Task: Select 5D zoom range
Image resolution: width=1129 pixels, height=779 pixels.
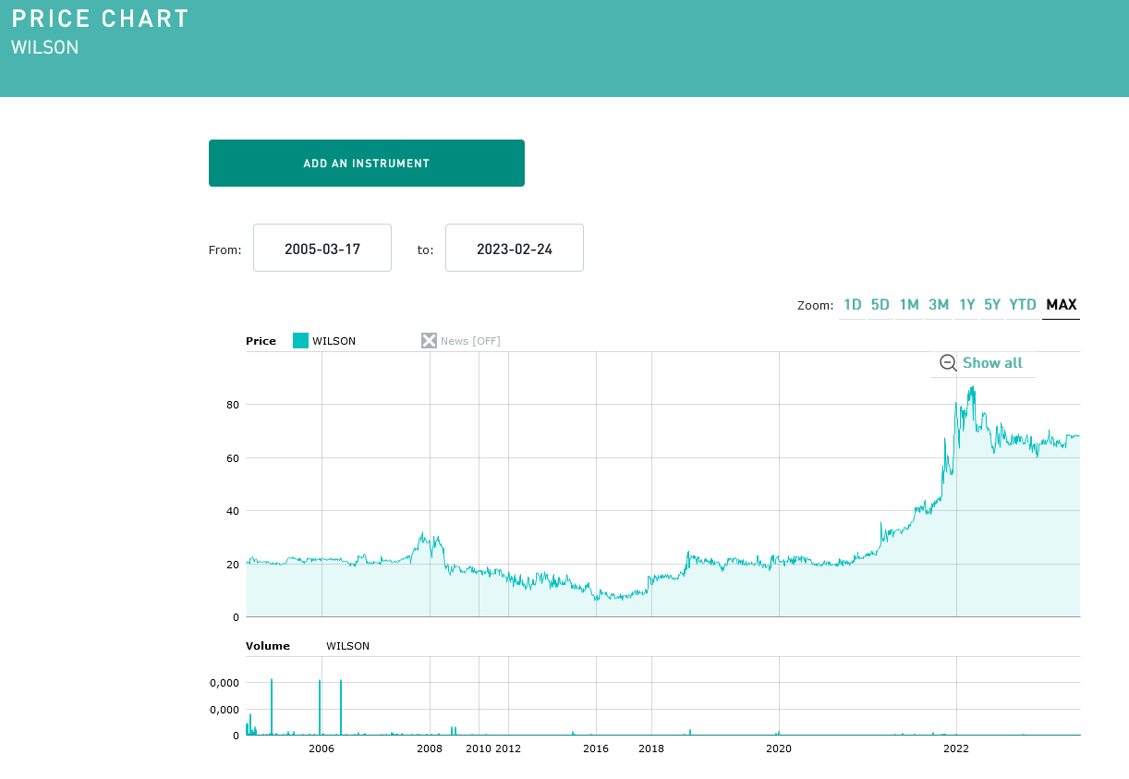Action: point(880,305)
